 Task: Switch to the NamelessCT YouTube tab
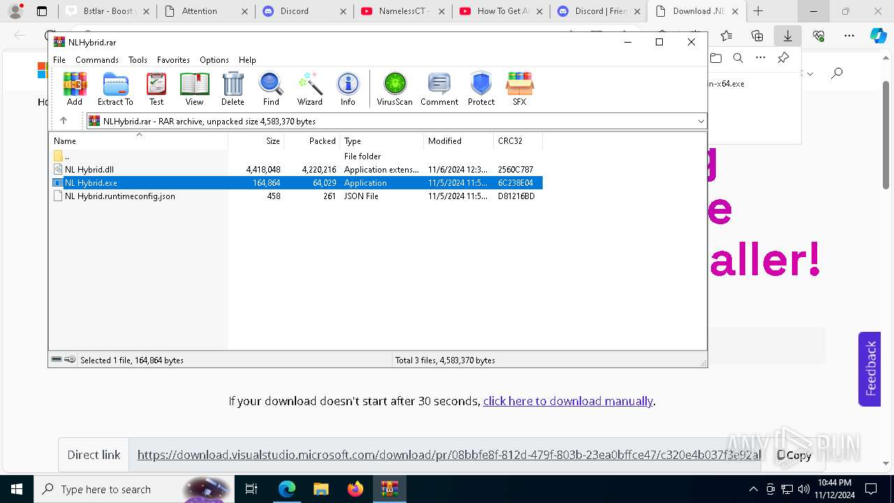pyautogui.click(x=402, y=11)
